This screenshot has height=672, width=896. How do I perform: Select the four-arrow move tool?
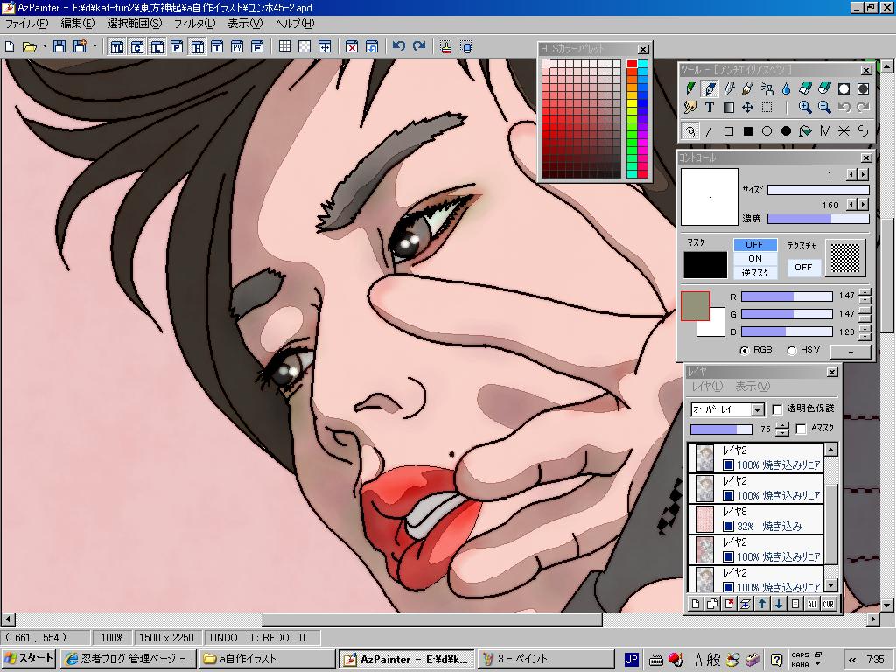coord(747,108)
